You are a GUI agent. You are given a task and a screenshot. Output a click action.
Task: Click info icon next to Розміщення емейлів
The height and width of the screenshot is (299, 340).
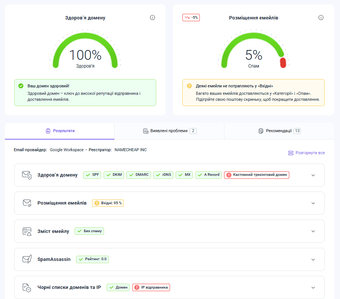click(x=321, y=18)
